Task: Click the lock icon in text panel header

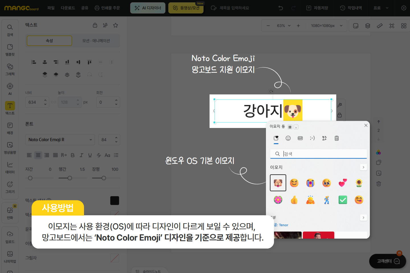Action: pyautogui.click(x=95, y=25)
